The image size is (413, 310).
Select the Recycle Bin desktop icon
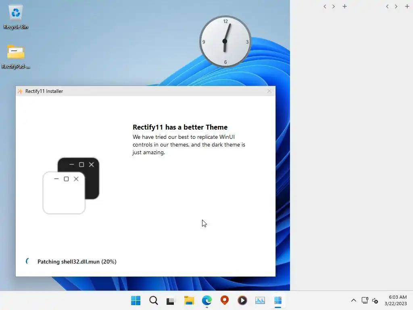pyautogui.click(x=16, y=17)
